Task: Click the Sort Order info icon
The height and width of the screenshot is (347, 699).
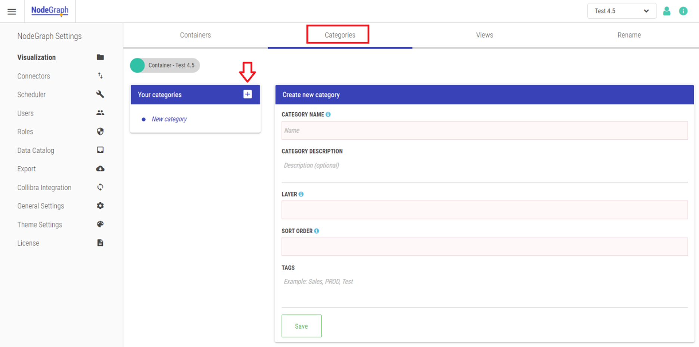Action: coord(317,231)
